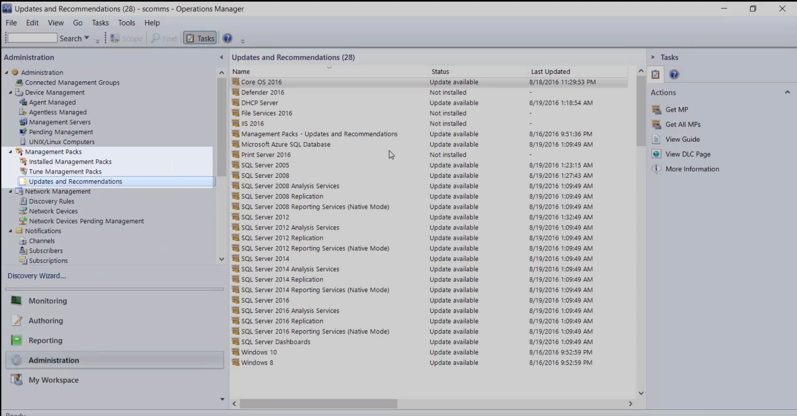Open the Help menu
The width and height of the screenshot is (797, 416).
point(152,23)
